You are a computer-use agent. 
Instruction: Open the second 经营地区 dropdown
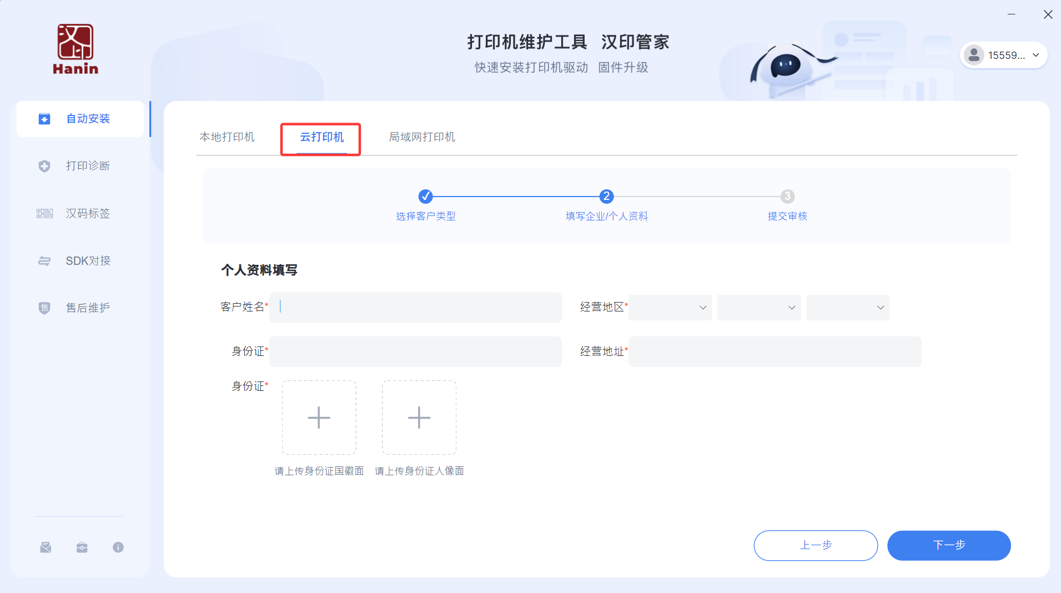click(759, 308)
